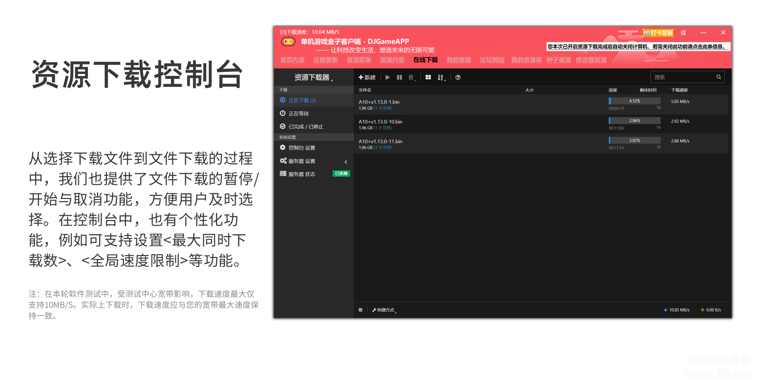The image size is (760, 380).
Task: Open the delete trash dropdown icon
Action: 412,77
